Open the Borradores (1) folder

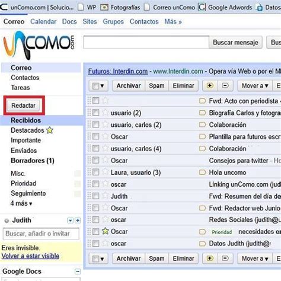coord(33,161)
